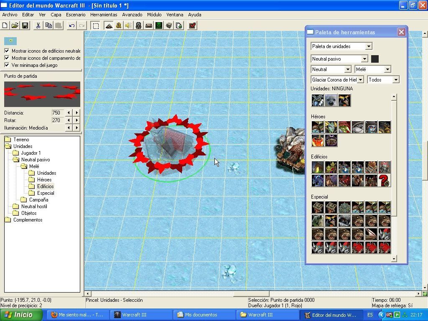Increase Distancia with its right arrow
The height and width of the screenshot is (321, 428).
(x=77, y=112)
